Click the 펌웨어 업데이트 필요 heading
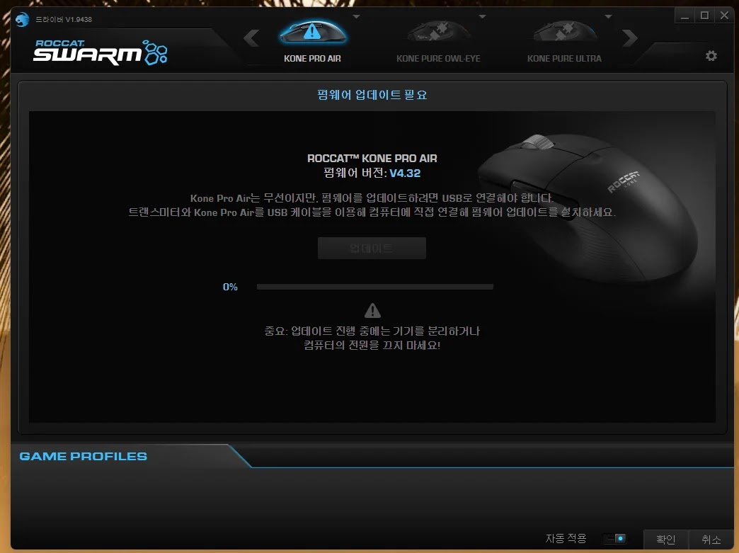 click(372, 95)
